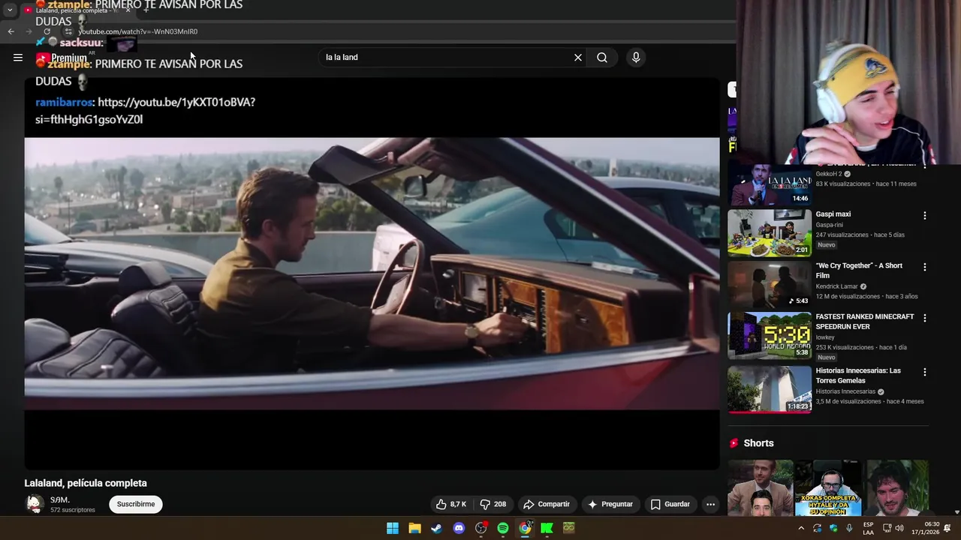The width and height of the screenshot is (961, 540).
Task: Open the green K app in taskbar
Action: click(x=547, y=528)
